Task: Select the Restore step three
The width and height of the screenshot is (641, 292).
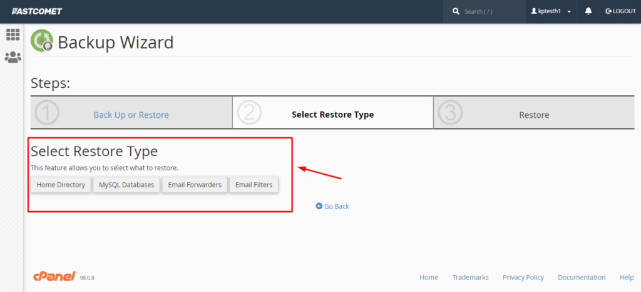Action: coord(534,115)
